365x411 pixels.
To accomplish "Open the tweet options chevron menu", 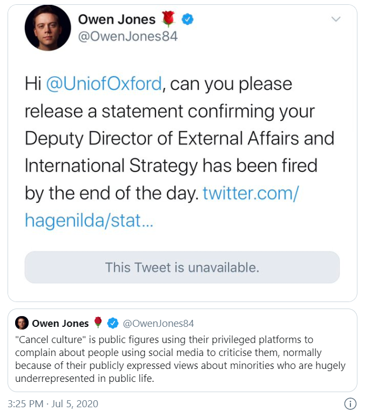I will point(336,20).
